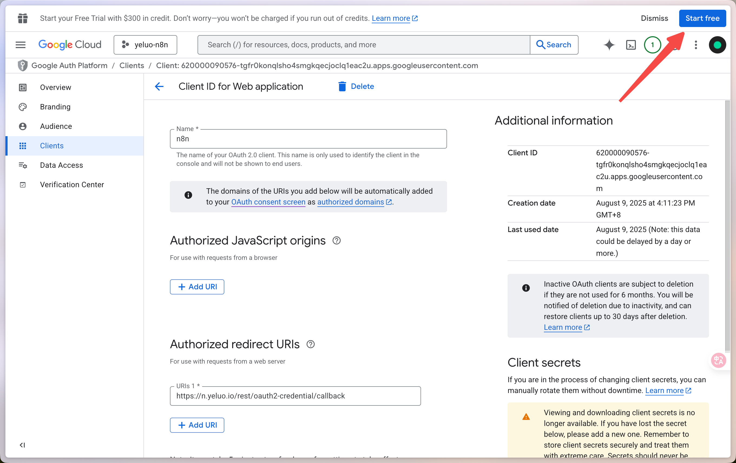Open the three-dot more options menu

pos(696,45)
